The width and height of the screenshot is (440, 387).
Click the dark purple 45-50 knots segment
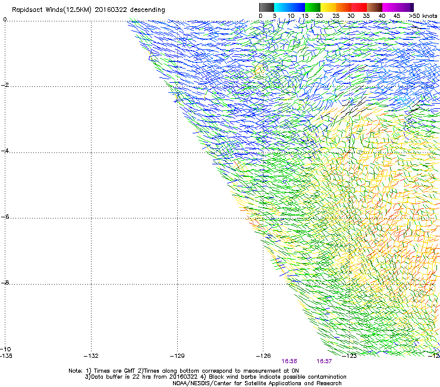click(406, 7)
